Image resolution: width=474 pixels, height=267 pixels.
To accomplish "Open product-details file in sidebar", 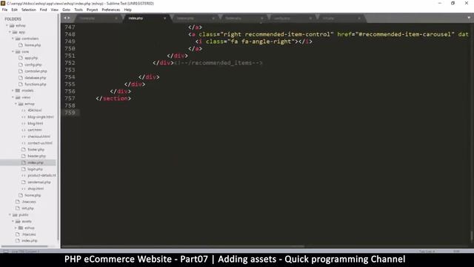I will pos(41,176).
